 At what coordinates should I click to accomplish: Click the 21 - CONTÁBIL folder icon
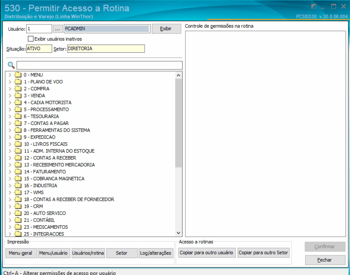(x=18, y=220)
